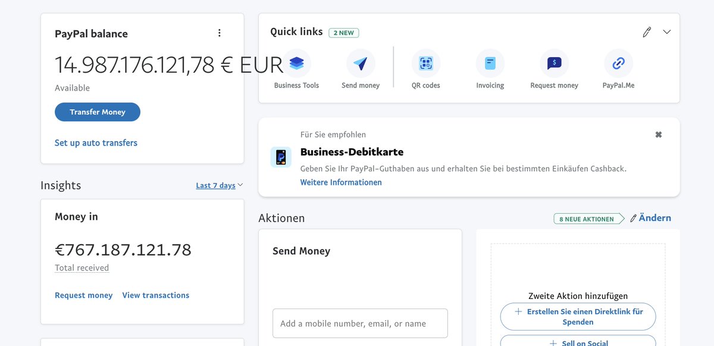714x346 pixels.
Task: Click the Insights section heading
Action: [61, 185]
